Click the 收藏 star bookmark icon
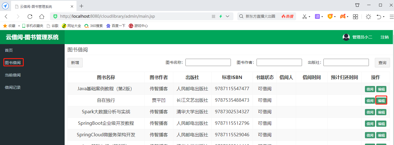 coord(5,26)
